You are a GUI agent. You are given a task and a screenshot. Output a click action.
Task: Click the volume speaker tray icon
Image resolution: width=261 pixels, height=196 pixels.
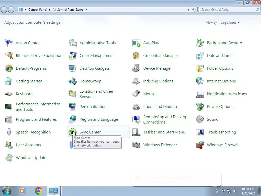pos(235,191)
